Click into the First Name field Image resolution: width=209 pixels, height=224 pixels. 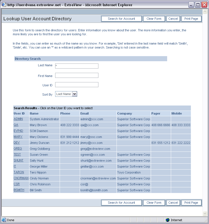(77, 75)
